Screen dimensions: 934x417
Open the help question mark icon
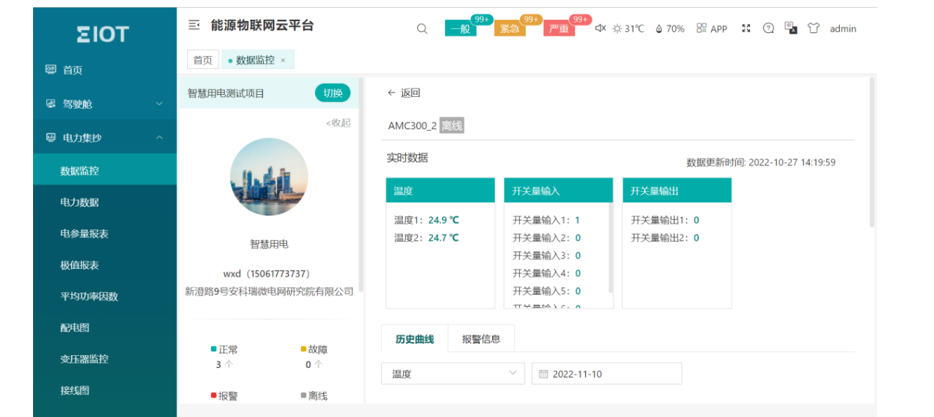coord(769,28)
